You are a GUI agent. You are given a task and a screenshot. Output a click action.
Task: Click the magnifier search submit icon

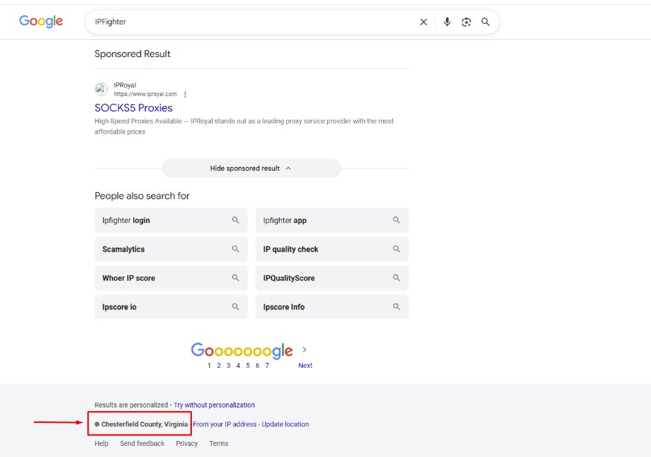486,22
